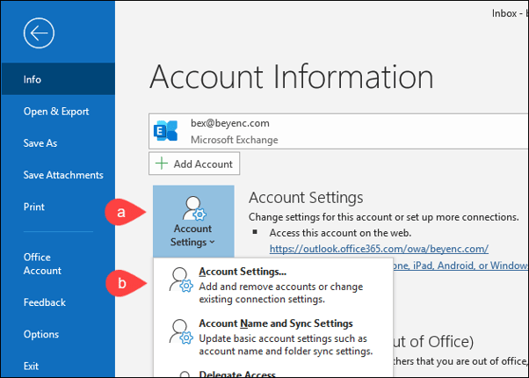The height and width of the screenshot is (378, 529).
Task: Click the Microsoft Exchange account logo icon
Action: point(166,131)
